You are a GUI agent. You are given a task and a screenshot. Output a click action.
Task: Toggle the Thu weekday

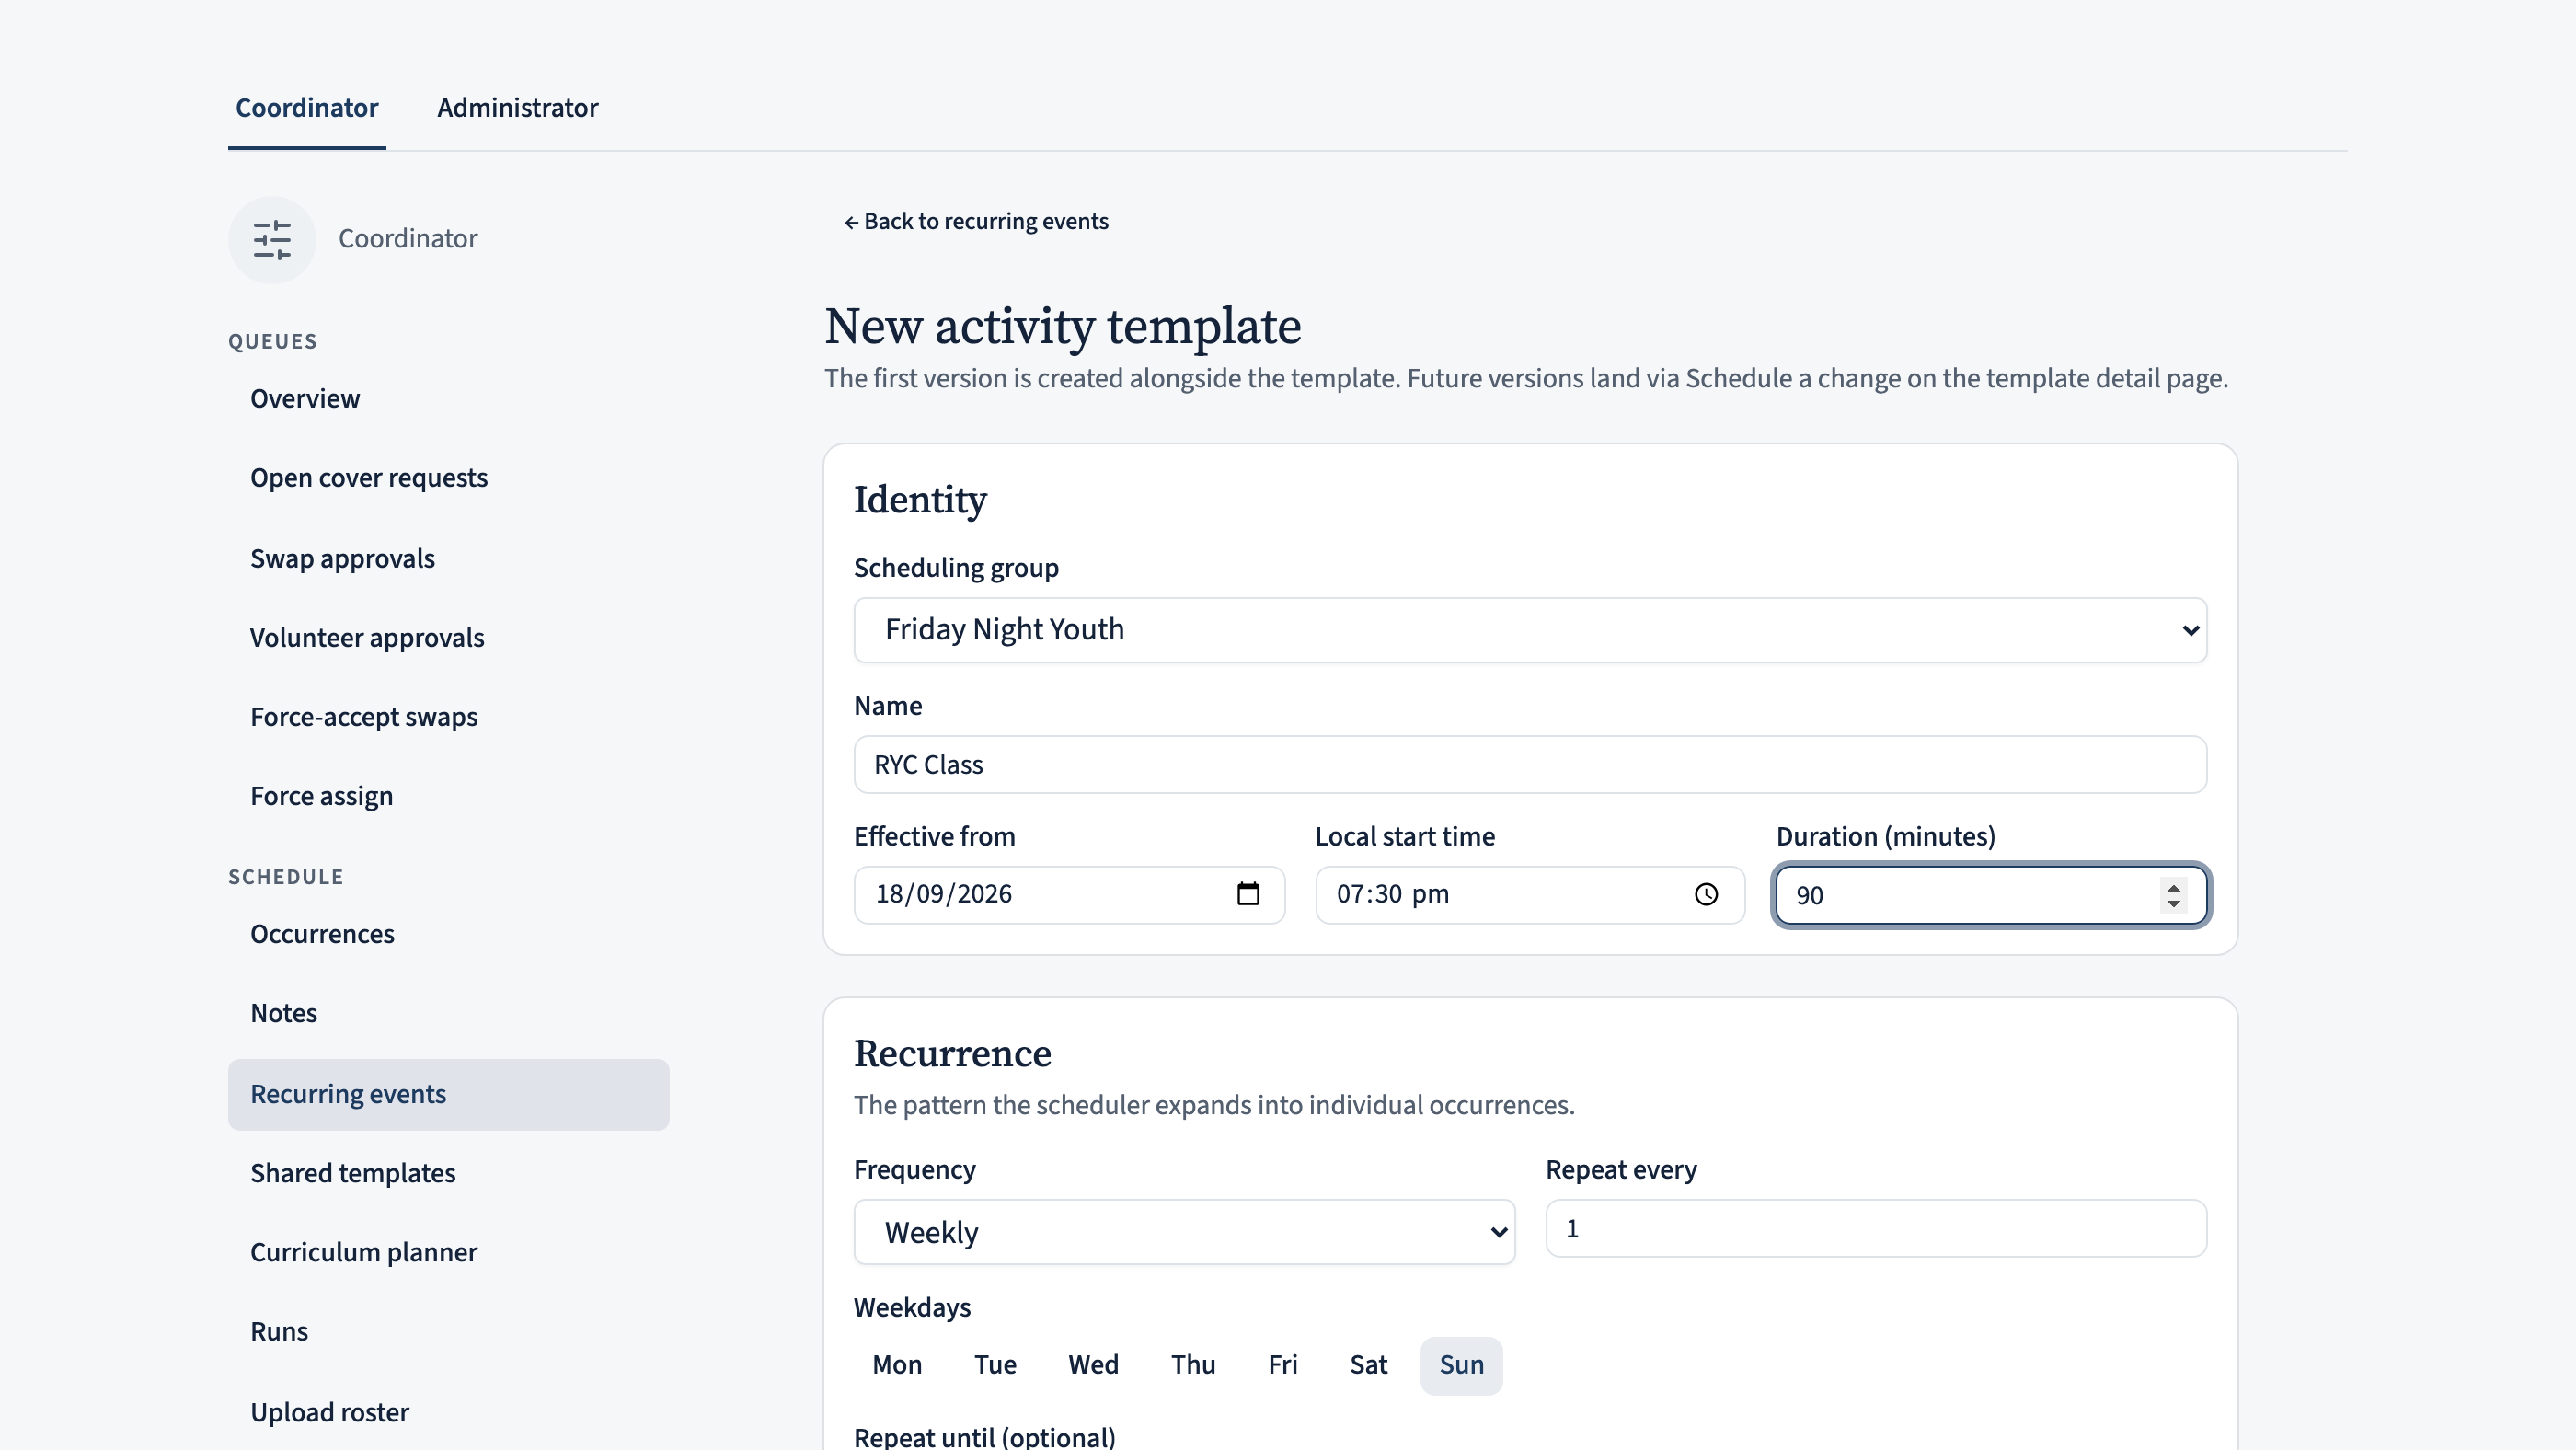click(1193, 1365)
